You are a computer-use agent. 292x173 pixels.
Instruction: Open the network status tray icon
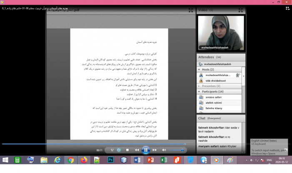click(x=257, y=160)
